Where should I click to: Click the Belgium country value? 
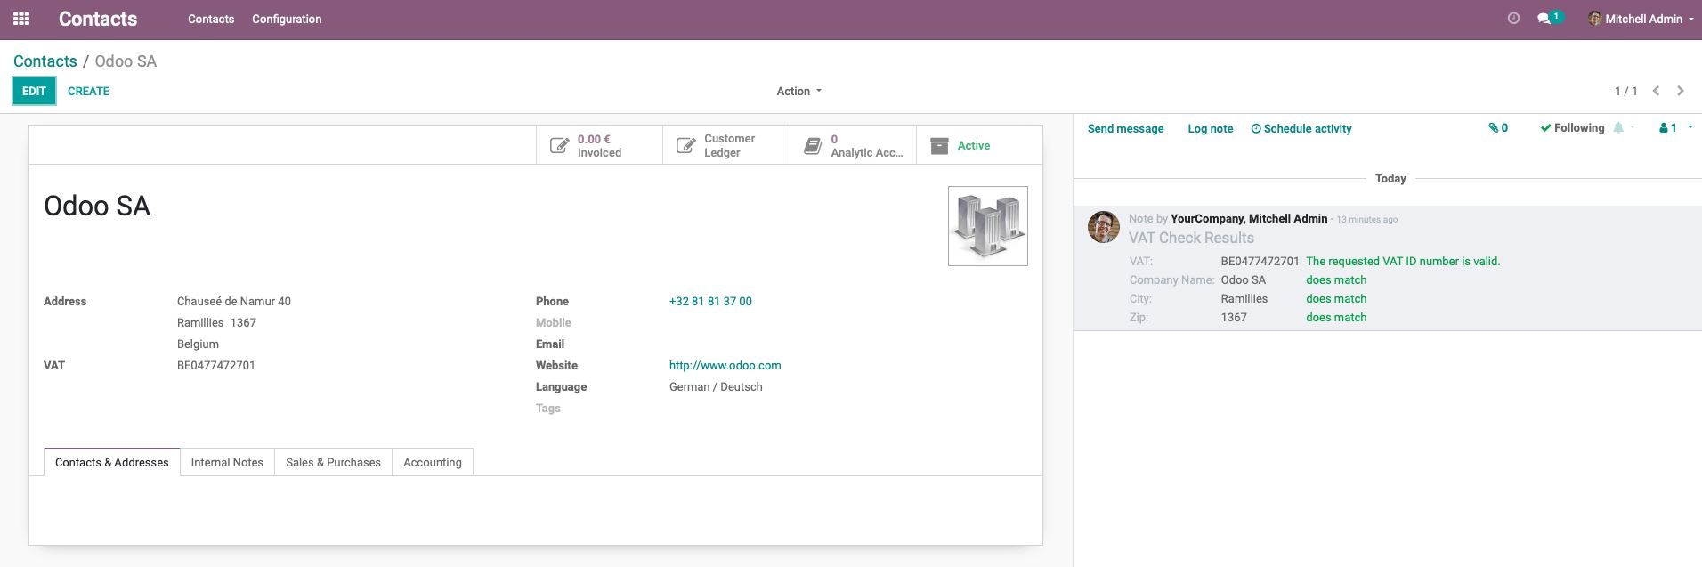[198, 344]
